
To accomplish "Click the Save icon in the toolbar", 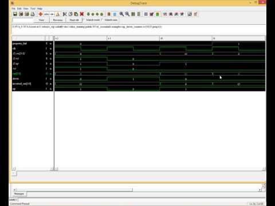I will click(15, 14).
